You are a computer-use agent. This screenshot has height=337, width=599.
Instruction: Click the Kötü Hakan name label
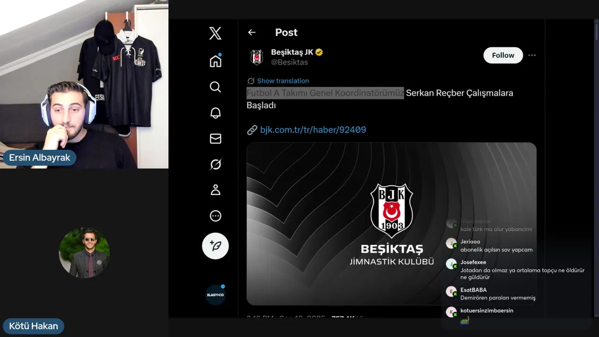point(33,326)
